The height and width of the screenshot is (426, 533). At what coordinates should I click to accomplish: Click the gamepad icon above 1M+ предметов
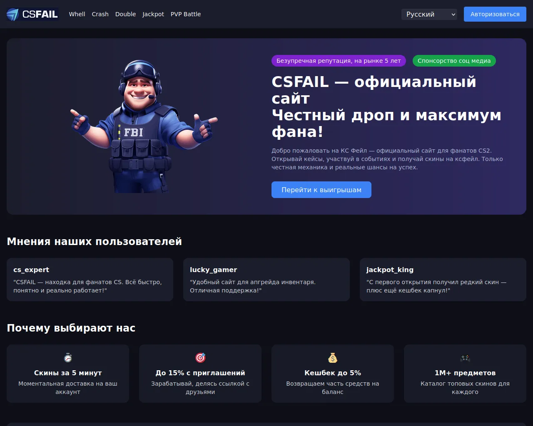465,358
